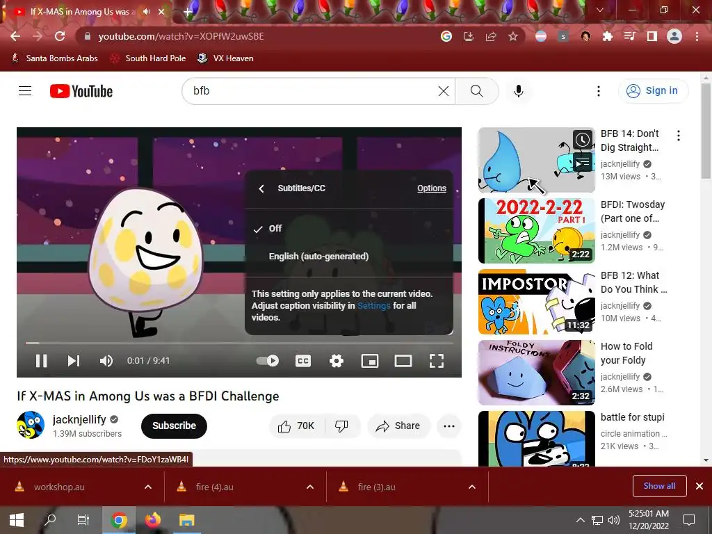Bookmark this tab star icon

pyautogui.click(x=512, y=36)
